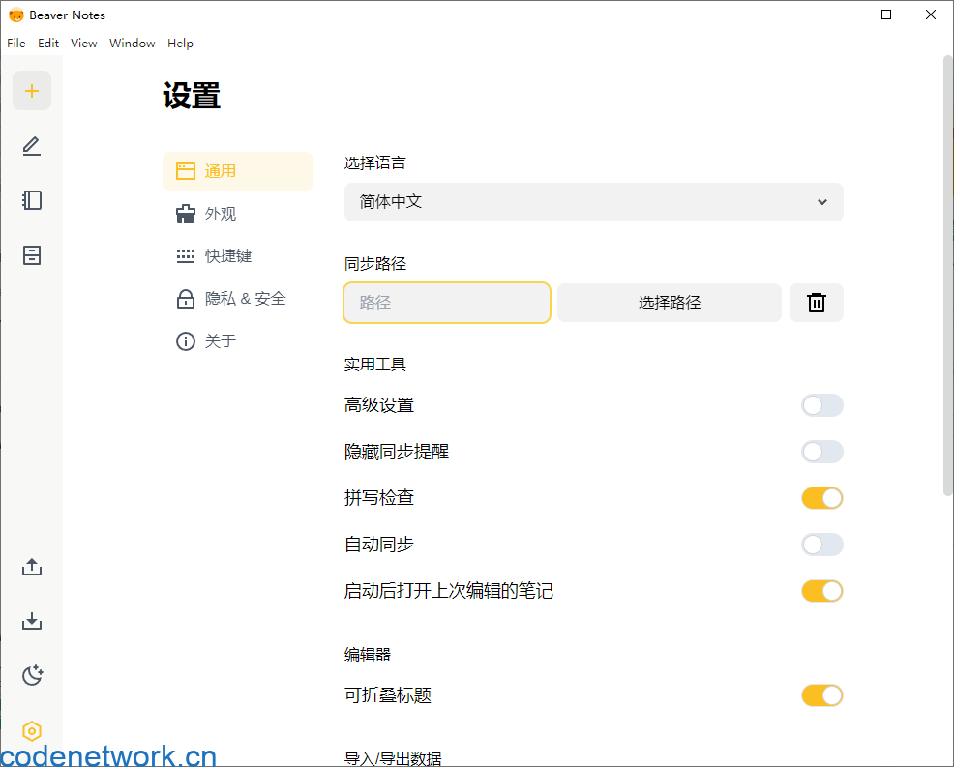Open settings via the hexagon gear icon

tap(32, 730)
